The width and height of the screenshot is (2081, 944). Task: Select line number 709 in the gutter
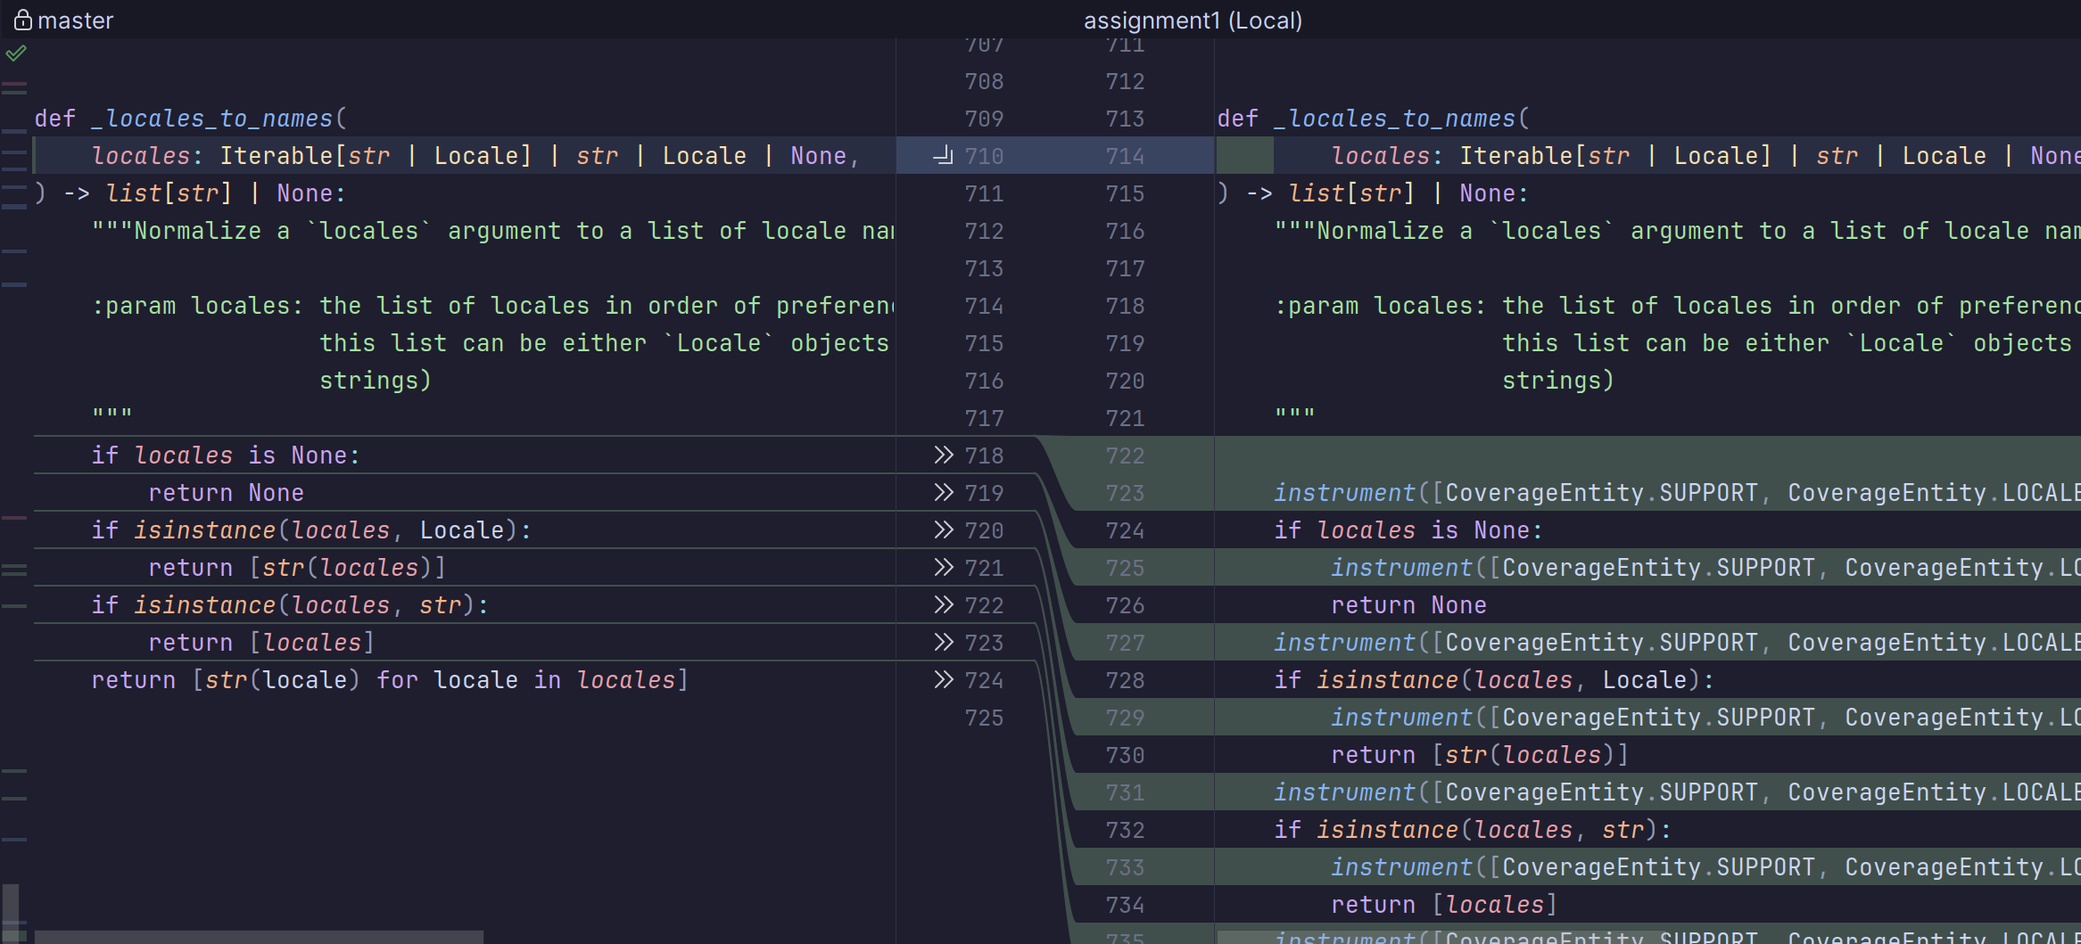click(x=984, y=119)
